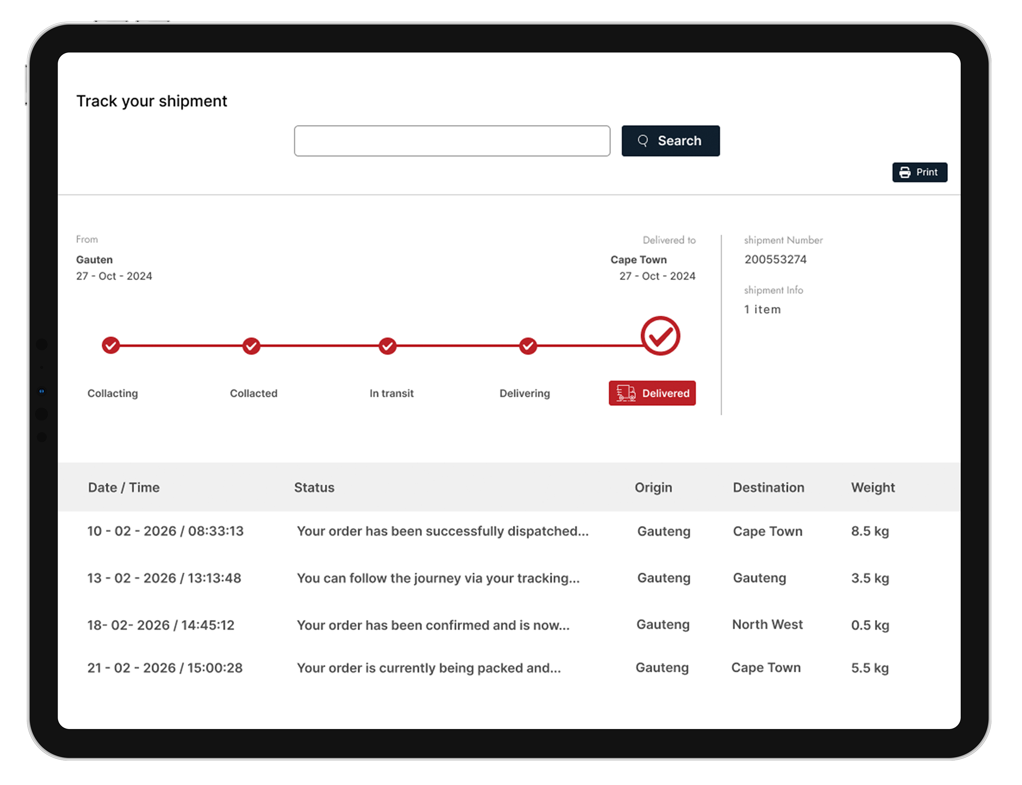Select the 5.5 kg shipment row
1022x785 pixels.
click(x=869, y=668)
